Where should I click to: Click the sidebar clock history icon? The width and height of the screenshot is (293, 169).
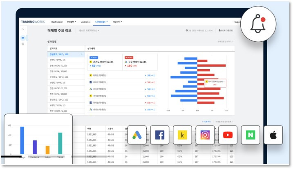tap(23, 44)
